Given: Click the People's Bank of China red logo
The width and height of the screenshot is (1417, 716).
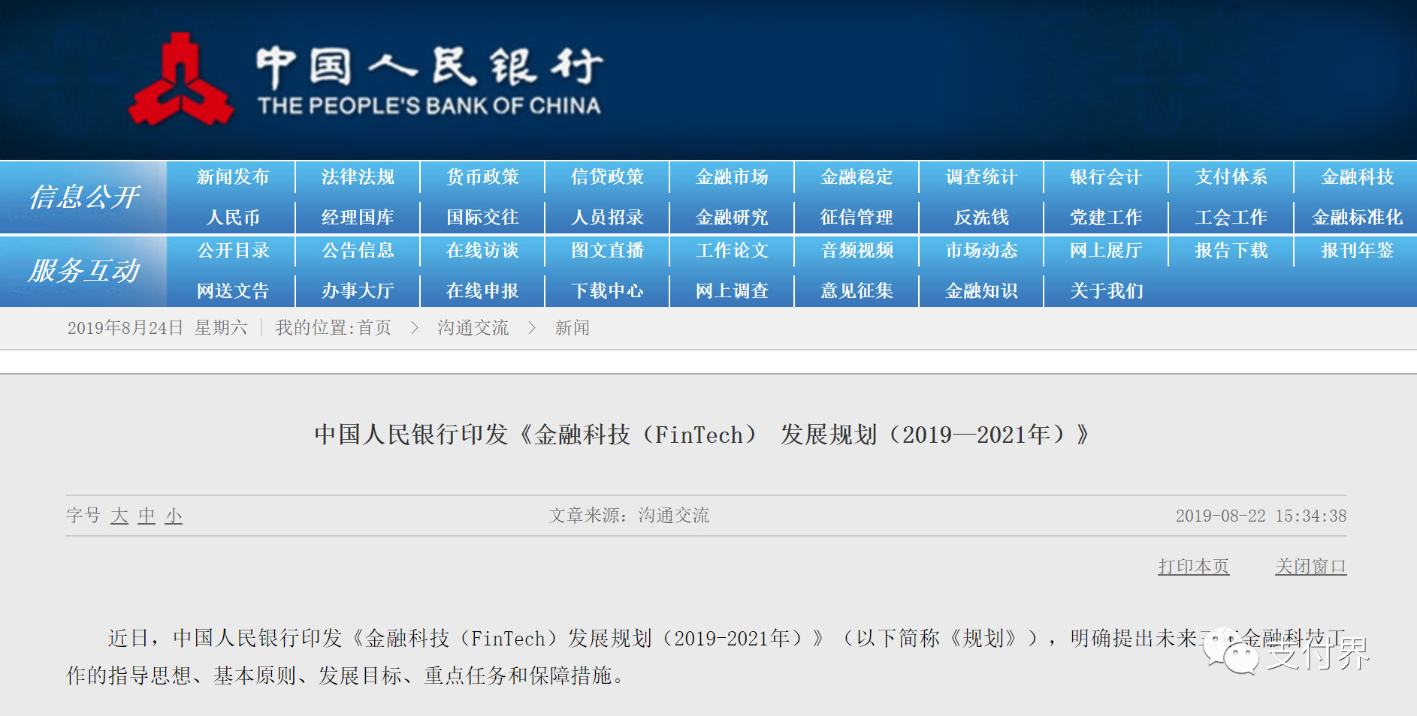Looking at the screenshot, I should 181,80.
